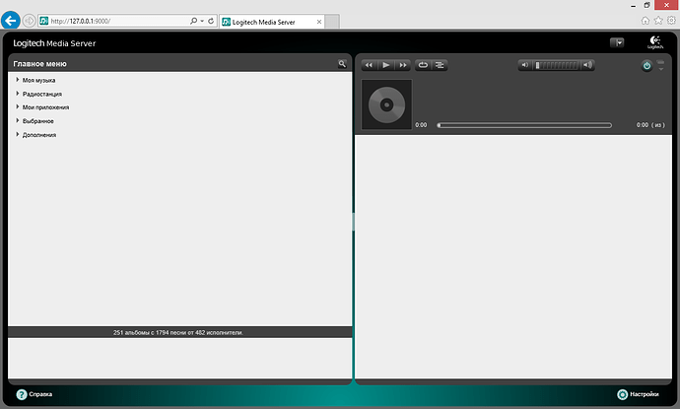Expand the Мои приложения entry

click(45, 106)
